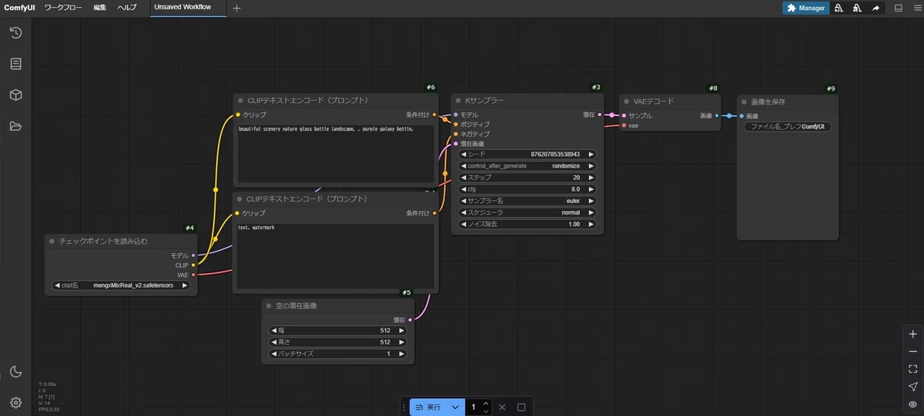
Task: Cancel current run with the X icon
Action: (502, 407)
